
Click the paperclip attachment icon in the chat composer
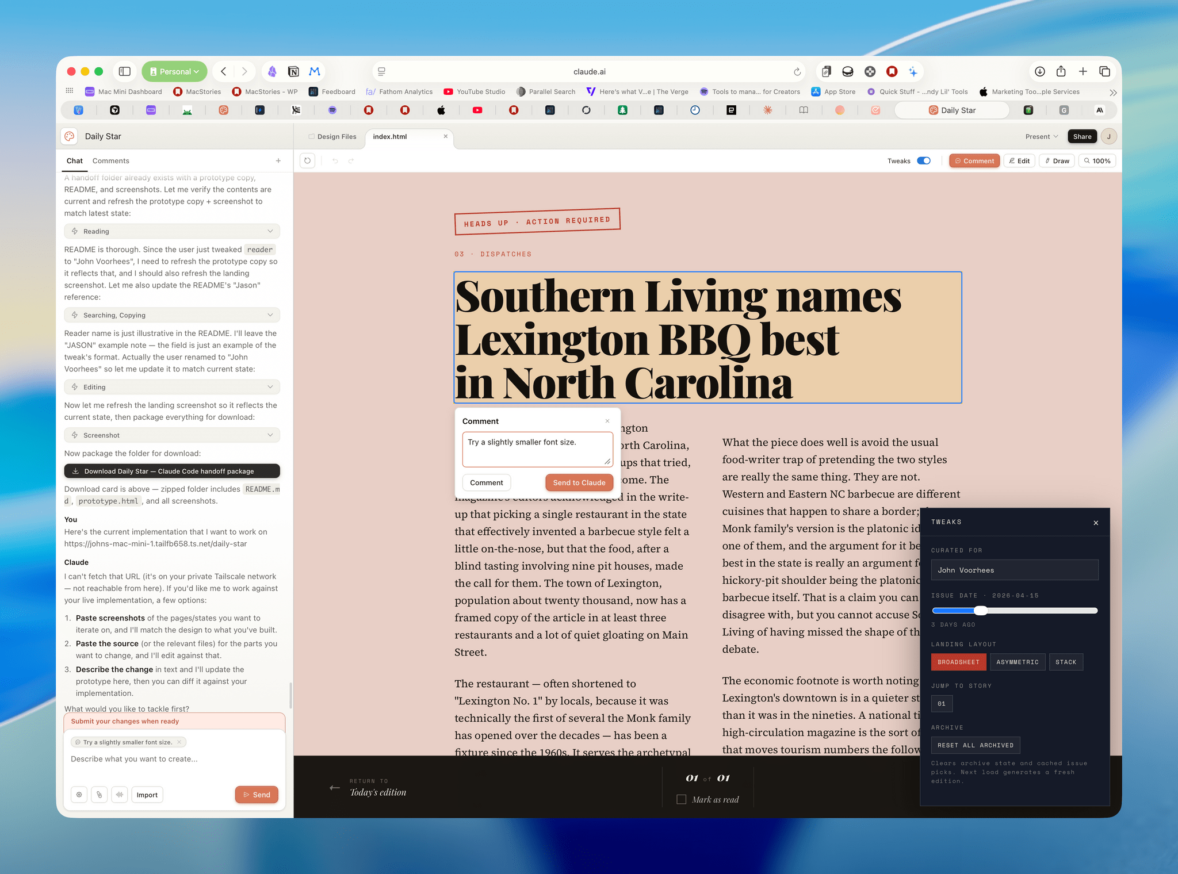(99, 795)
